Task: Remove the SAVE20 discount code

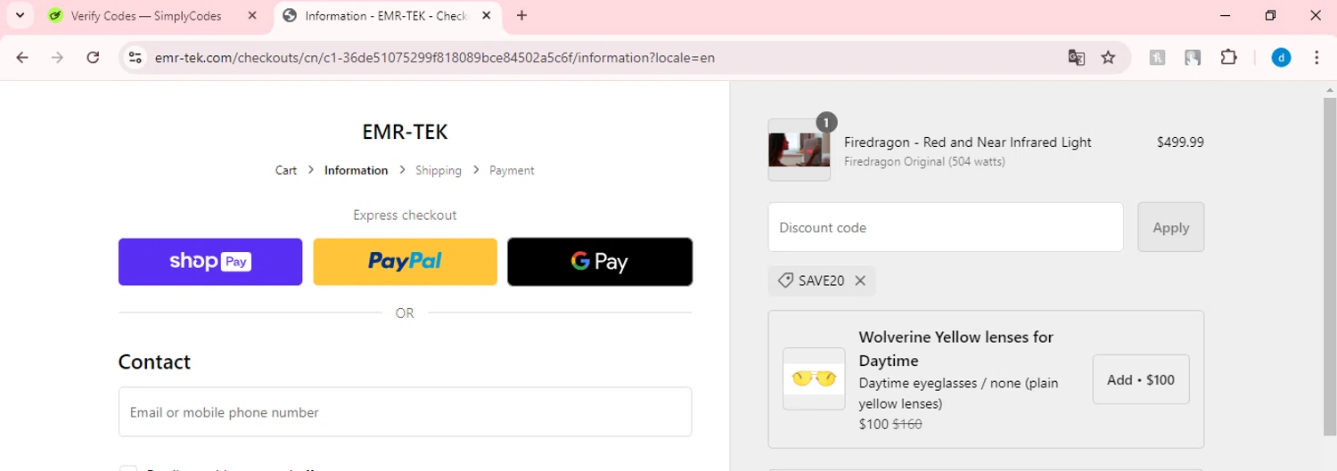Action: (860, 280)
